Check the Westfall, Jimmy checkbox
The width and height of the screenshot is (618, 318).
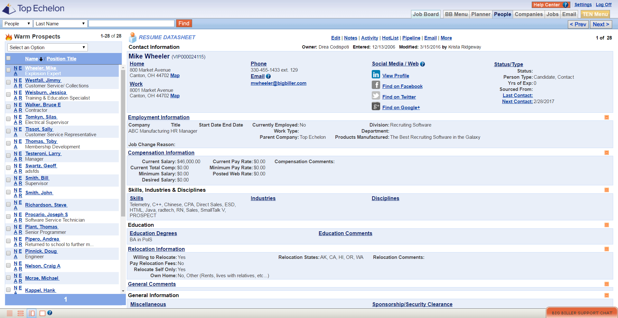[x=8, y=82]
